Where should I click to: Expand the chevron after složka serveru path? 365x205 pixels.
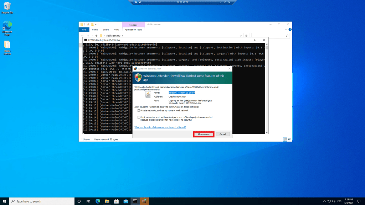(123, 36)
